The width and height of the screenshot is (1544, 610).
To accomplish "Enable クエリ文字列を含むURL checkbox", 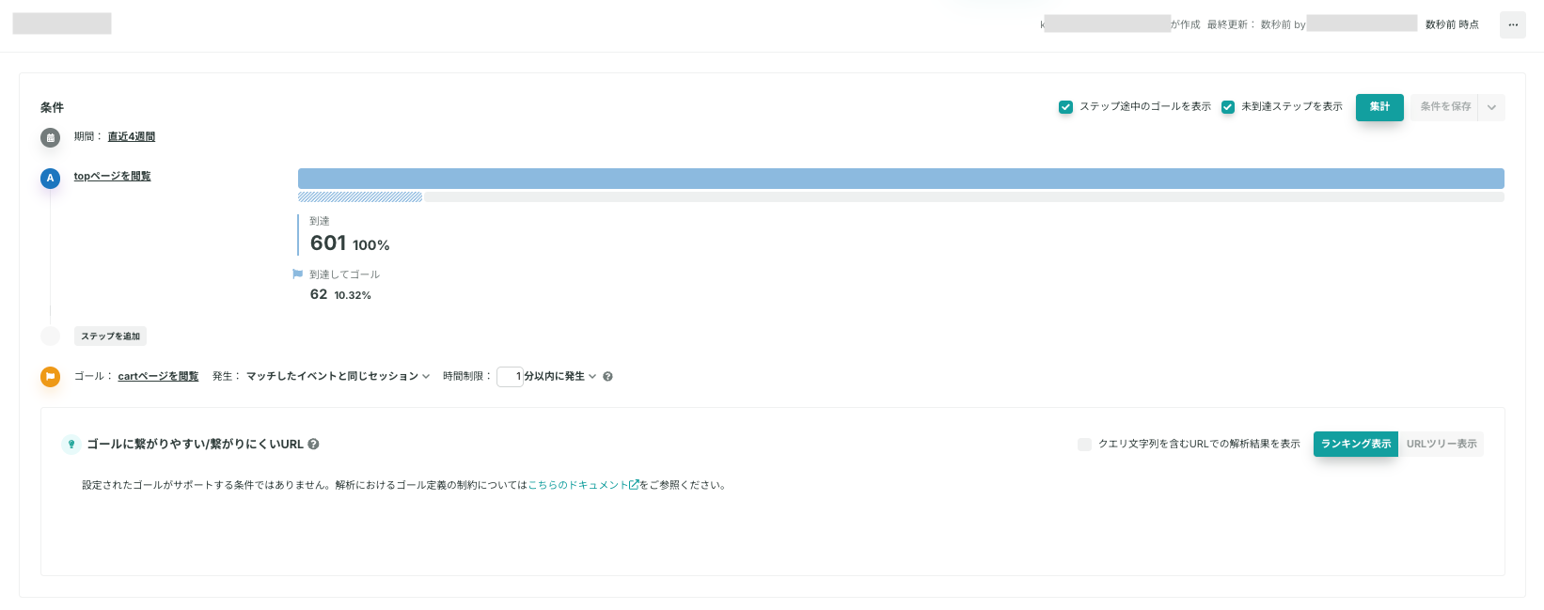I will pyautogui.click(x=1084, y=445).
